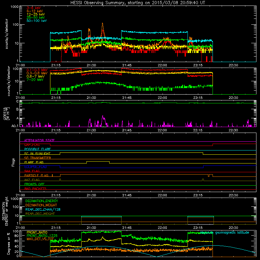This screenshot has width=260, height=260.
Task: Click the raised FLARE_FLAG interval segment
Action: (x=98, y=161)
